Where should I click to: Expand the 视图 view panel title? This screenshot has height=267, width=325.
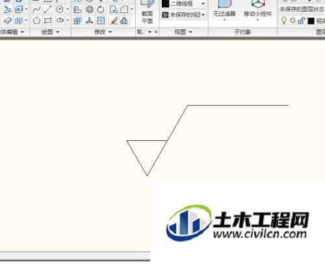pos(183,32)
